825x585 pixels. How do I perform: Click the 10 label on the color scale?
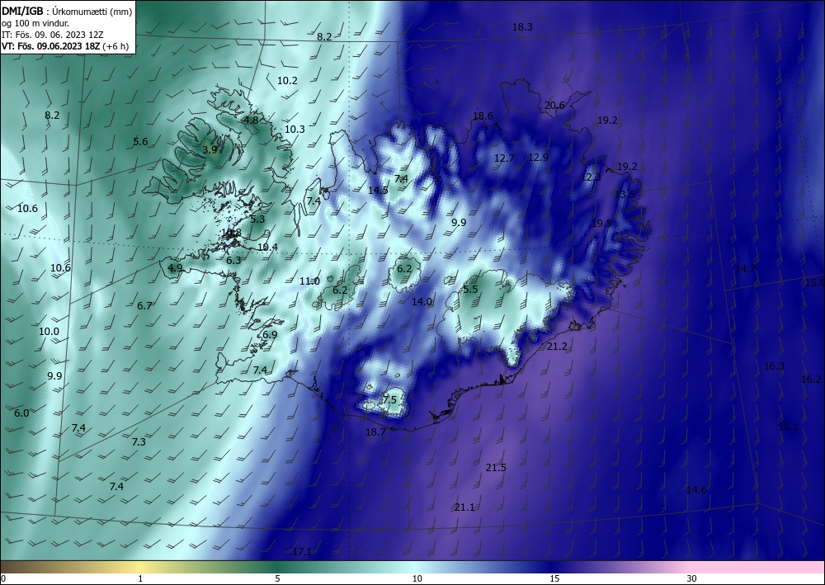417,578
